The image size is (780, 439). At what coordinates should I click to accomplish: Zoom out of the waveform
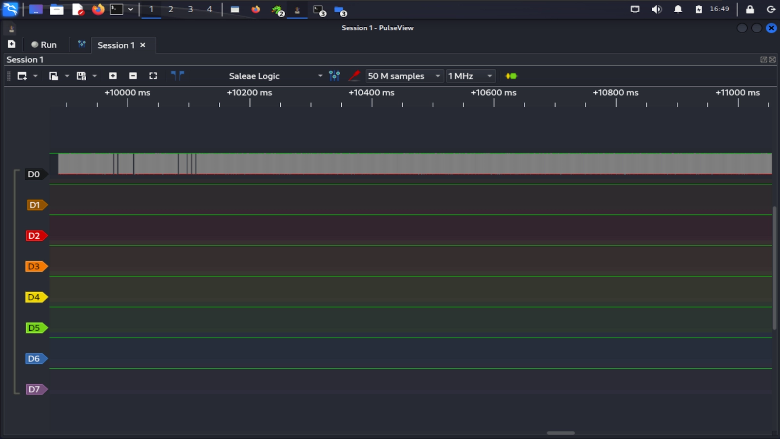click(x=132, y=76)
